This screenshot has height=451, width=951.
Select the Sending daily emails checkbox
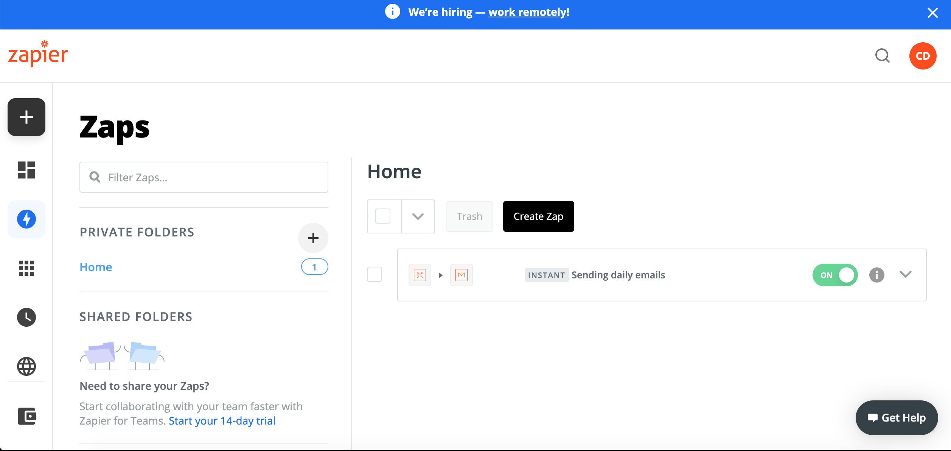tap(374, 274)
